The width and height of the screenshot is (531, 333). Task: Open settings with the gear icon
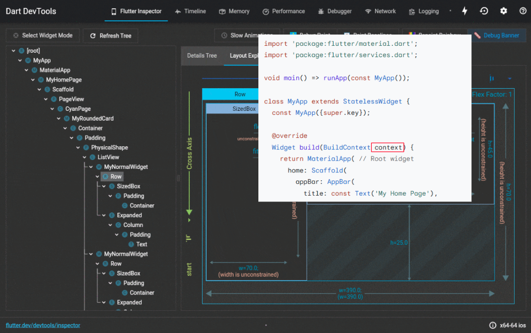pos(503,11)
